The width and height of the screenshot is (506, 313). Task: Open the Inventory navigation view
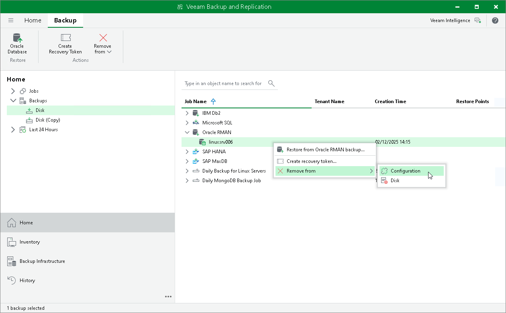[x=88, y=242]
